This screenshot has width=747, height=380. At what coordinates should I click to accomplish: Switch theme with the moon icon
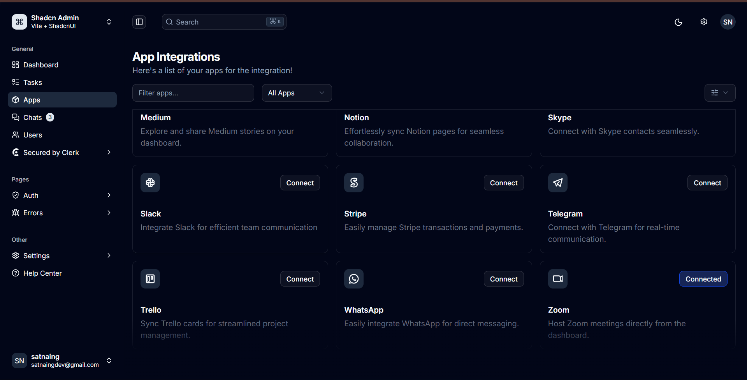click(678, 22)
